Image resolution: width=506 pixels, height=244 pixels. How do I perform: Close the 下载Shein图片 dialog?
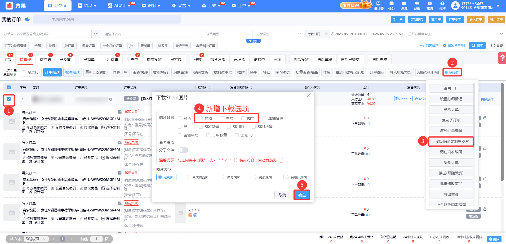point(309,95)
